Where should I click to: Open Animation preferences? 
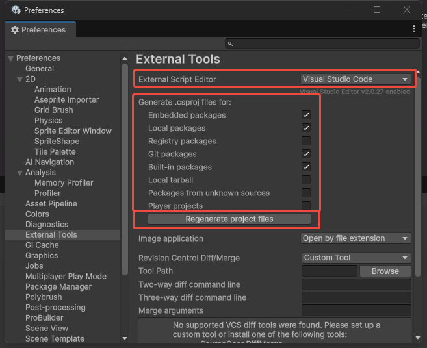pos(53,89)
